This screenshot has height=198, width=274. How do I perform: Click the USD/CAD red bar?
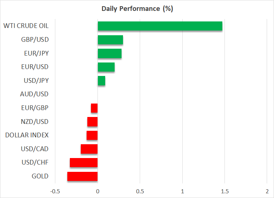(89, 149)
